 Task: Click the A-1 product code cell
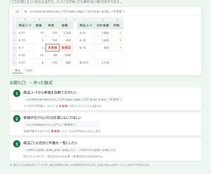pyautogui.click(x=25, y=48)
